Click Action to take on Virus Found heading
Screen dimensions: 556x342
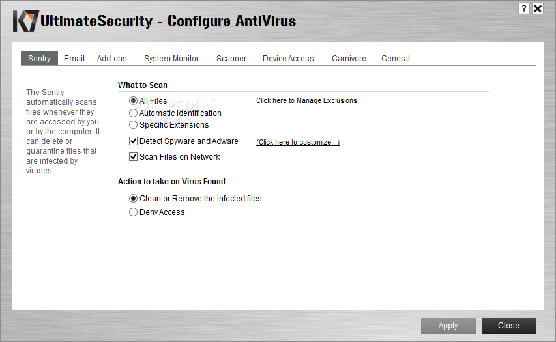(171, 182)
